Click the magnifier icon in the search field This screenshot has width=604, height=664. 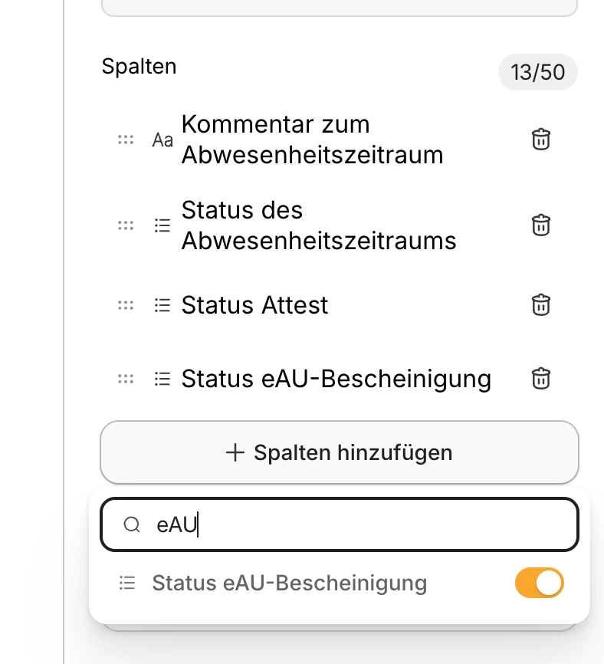click(x=132, y=524)
